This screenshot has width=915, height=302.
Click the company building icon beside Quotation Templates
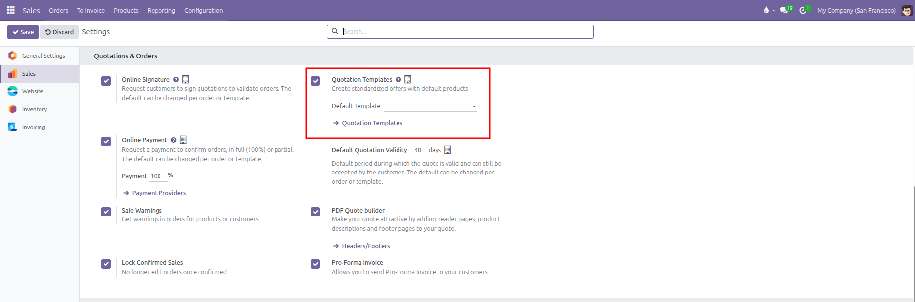click(408, 79)
